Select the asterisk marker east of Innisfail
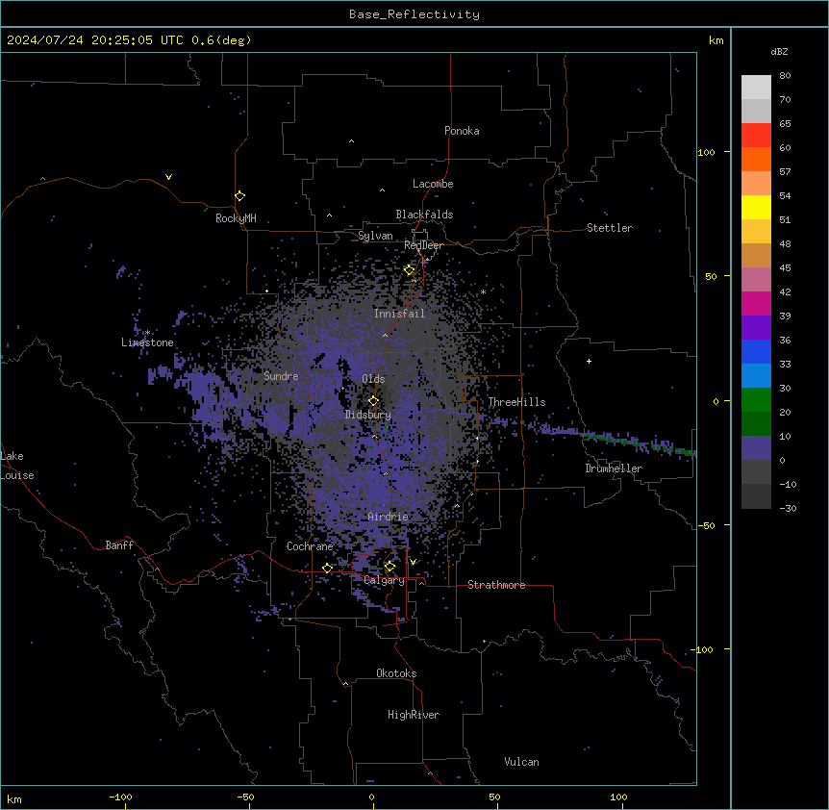This screenshot has height=810, width=829. [x=483, y=291]
